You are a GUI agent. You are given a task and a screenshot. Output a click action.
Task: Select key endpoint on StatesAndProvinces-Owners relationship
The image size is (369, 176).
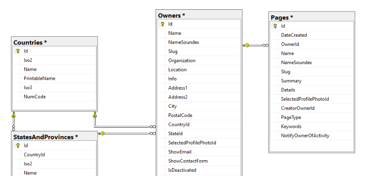[101, 133]
